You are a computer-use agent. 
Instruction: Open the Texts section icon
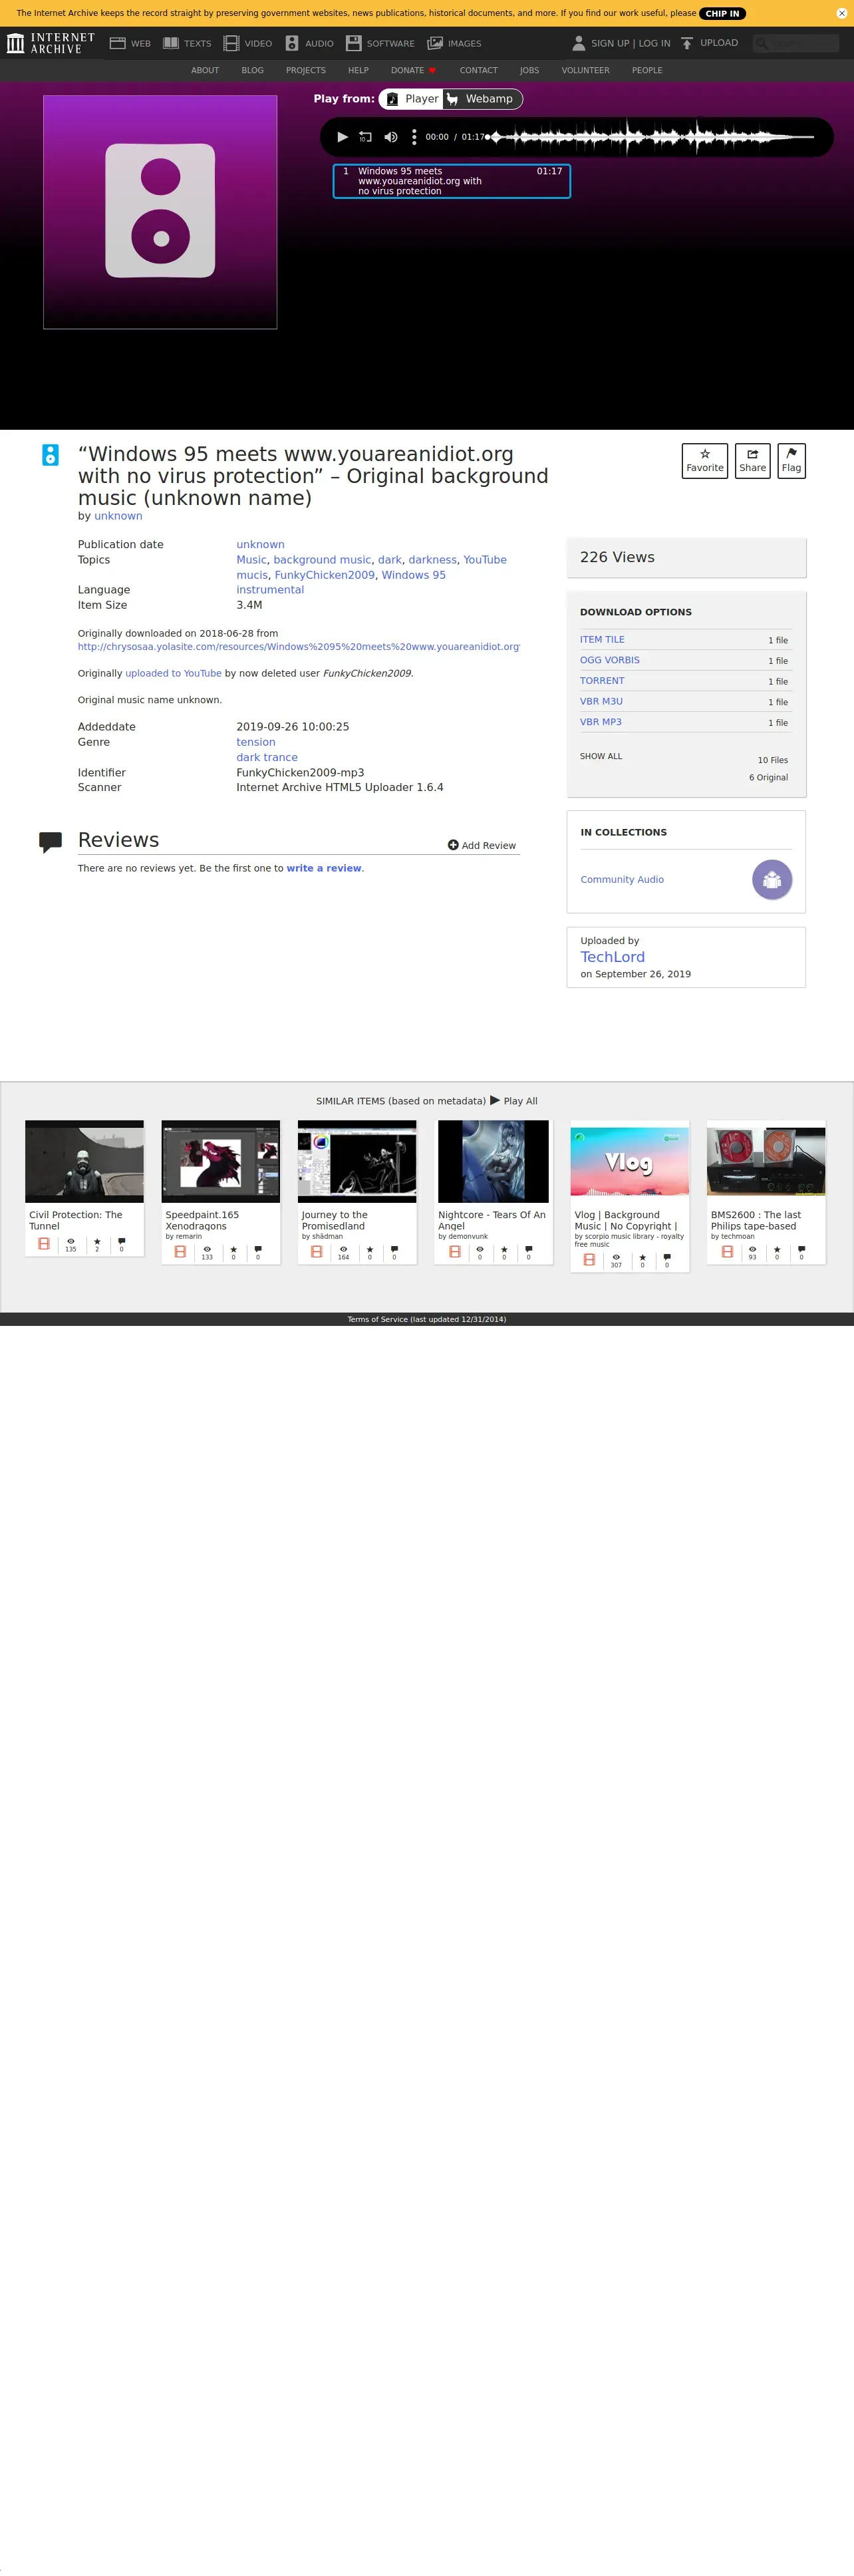[171, 43]
